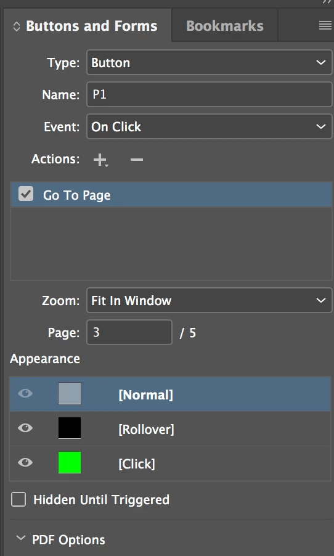334x556 pixels.
Task: Click the green Click state swatch
Action: [70, 462]
